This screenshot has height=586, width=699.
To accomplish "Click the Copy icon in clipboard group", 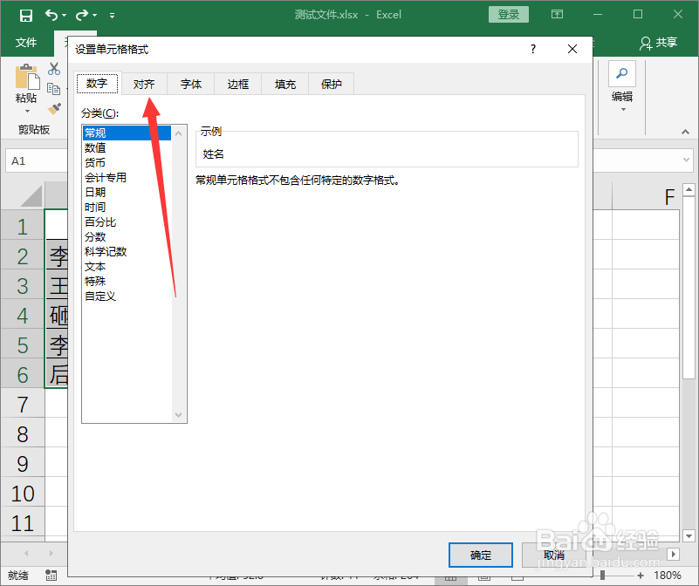I will click(53, 89).
